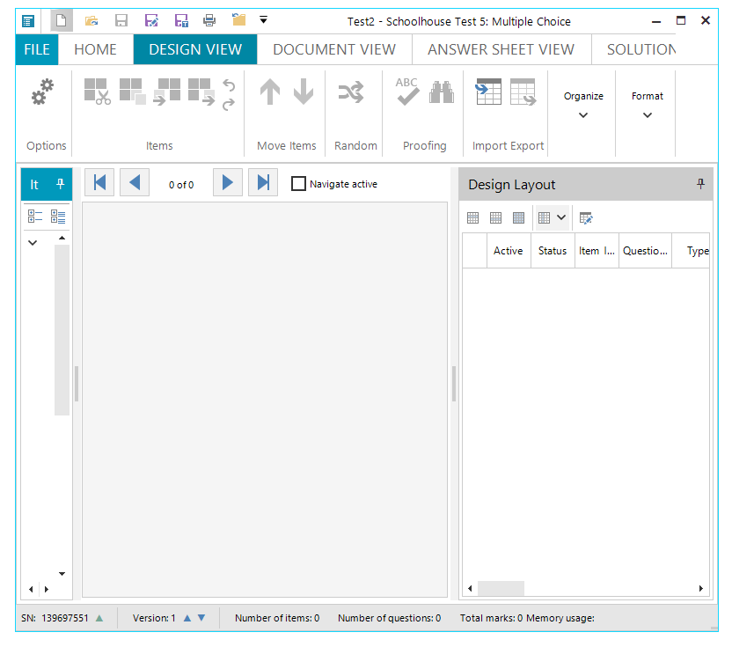Screen dimensions: 732x647
Task: Toggle the pin on the left items panel
Action: pyautogui.click(x=60, y=184)
